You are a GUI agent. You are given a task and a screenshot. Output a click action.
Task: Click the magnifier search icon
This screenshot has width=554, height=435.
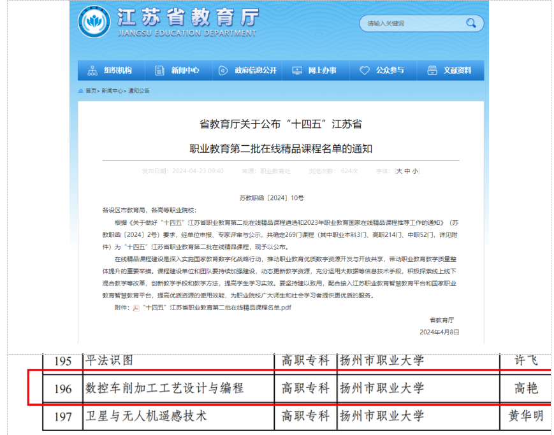point(470,24)
